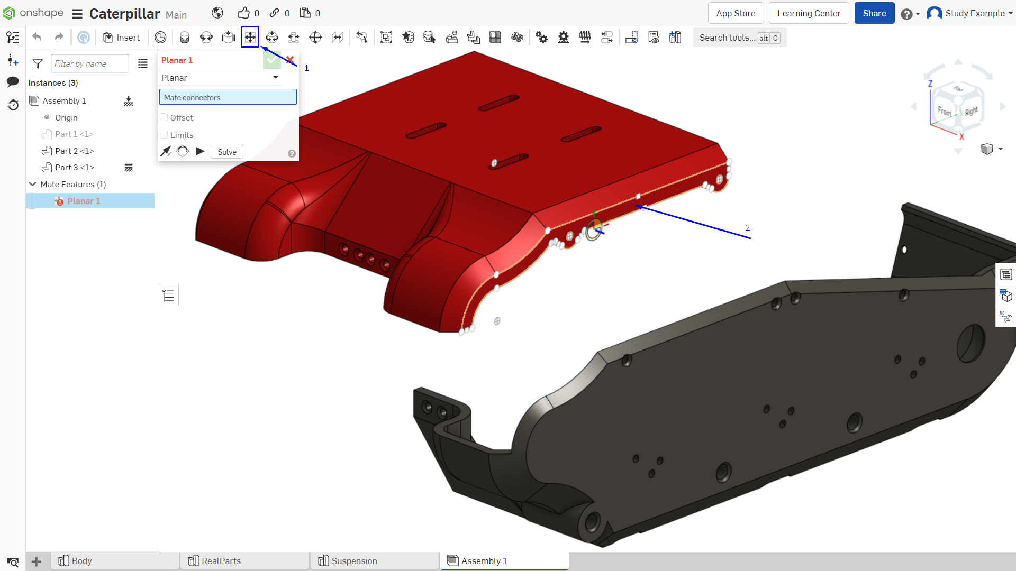
Task: Switch to the Body tab
Action: click(x=115, y=561)
